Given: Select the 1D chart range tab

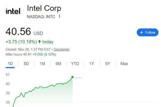Looking at the screenshot, I should pyautogui.click(x=10, y=64).
